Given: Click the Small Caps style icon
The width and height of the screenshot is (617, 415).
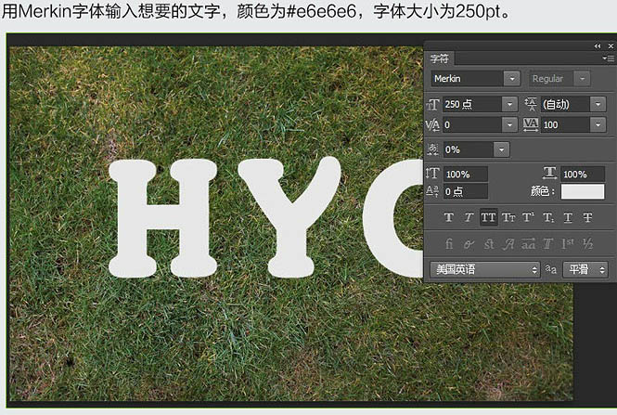Looking at the screenshot, I should (x=508, y=217).
